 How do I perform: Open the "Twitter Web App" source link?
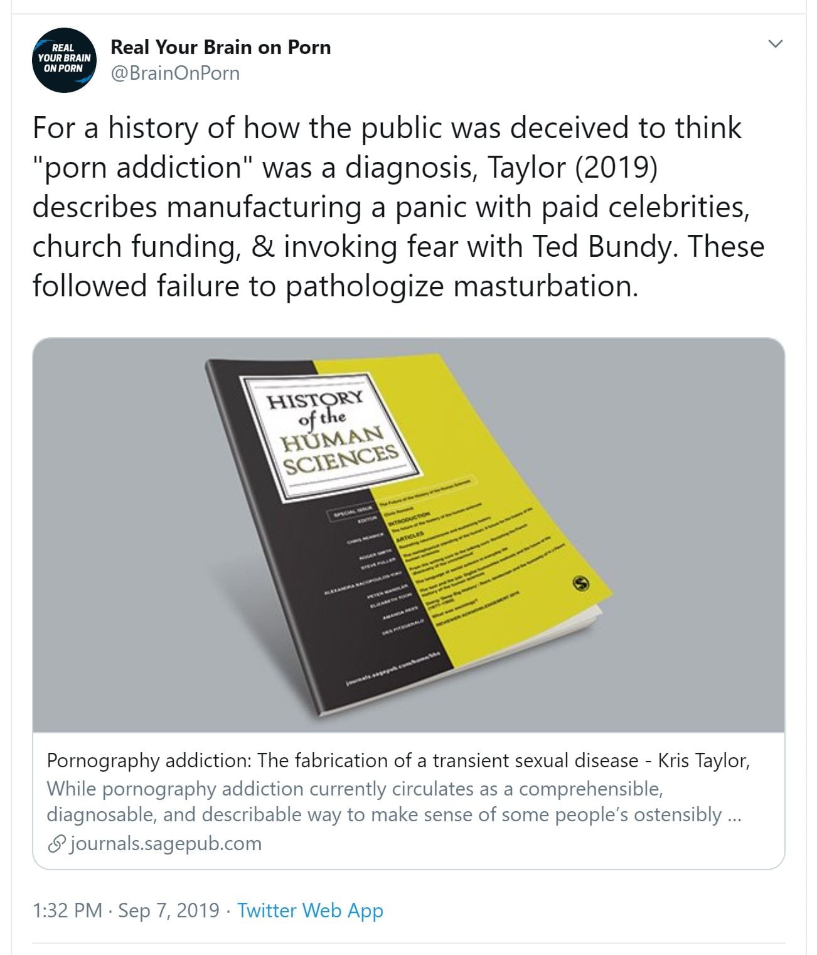pyautogui.click(x=310, y=910)
